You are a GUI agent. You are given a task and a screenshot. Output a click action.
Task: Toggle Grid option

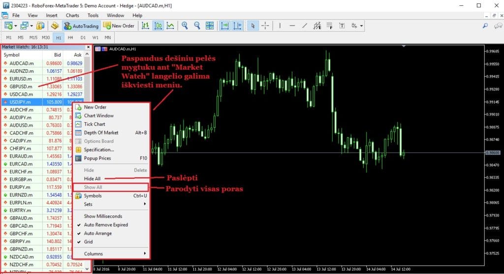(111, 242)
